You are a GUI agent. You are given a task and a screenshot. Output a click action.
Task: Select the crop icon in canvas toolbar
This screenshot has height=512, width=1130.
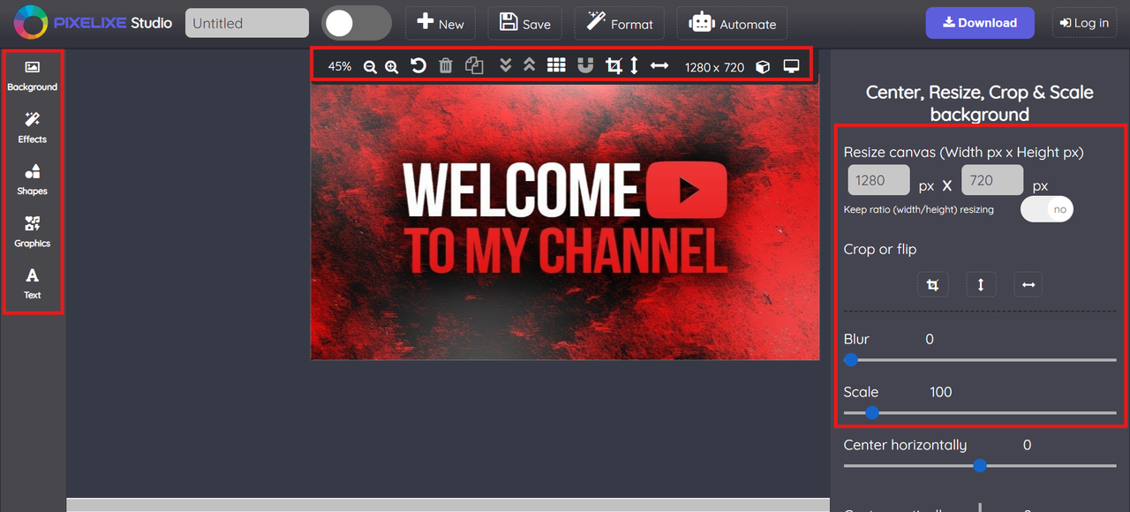pos(614,66)
